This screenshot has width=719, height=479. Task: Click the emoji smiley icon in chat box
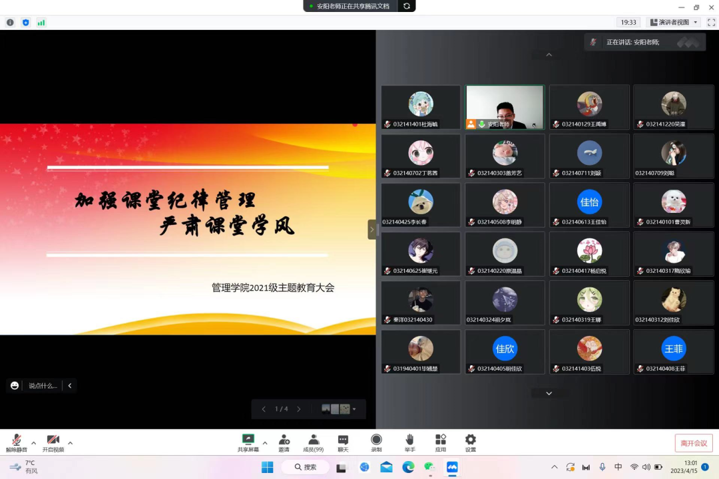pos(15,385)
